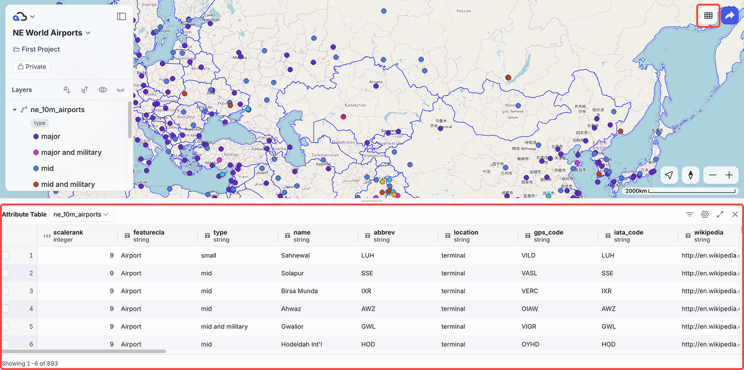The image size is (744, 370).
Task: Check the row 1 checkbox
Action: (5, 255)
